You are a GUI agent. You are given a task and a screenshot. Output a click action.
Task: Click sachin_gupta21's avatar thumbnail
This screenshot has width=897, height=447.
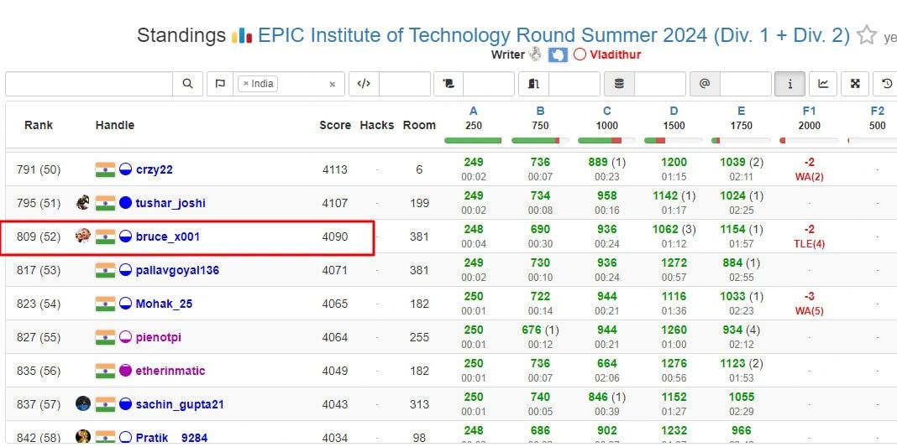click(x=83, y=403)
